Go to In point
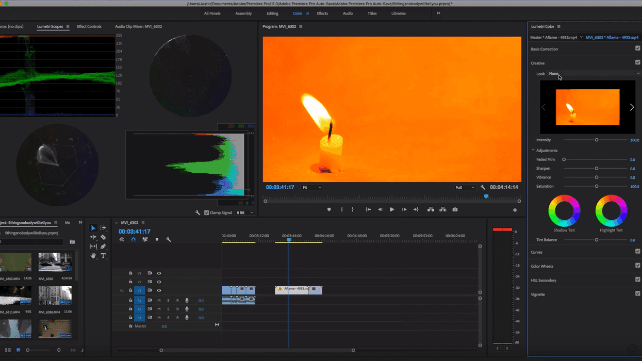 368,210
